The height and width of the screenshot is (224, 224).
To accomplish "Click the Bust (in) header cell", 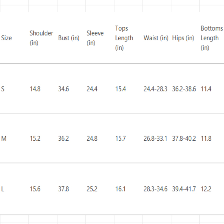I will tap(69, 38).
